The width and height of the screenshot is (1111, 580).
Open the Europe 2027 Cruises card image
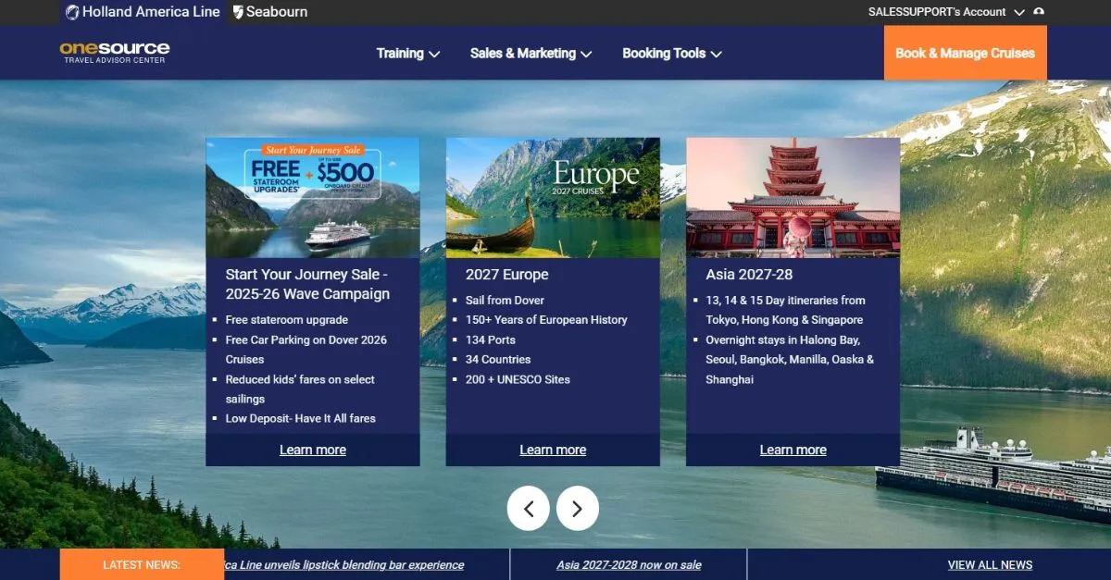(x=553, y=196)
